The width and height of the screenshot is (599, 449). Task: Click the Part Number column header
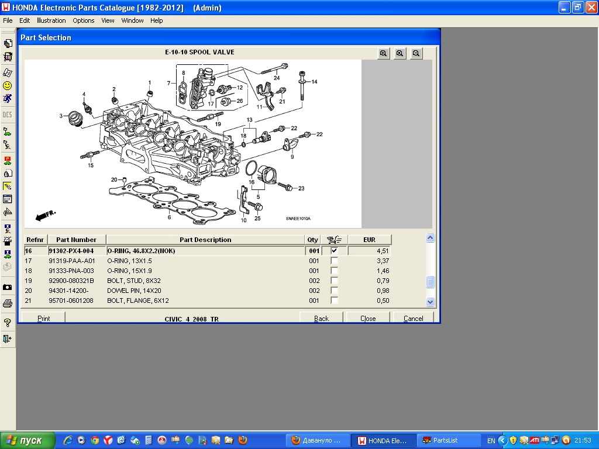coord(77,240)
